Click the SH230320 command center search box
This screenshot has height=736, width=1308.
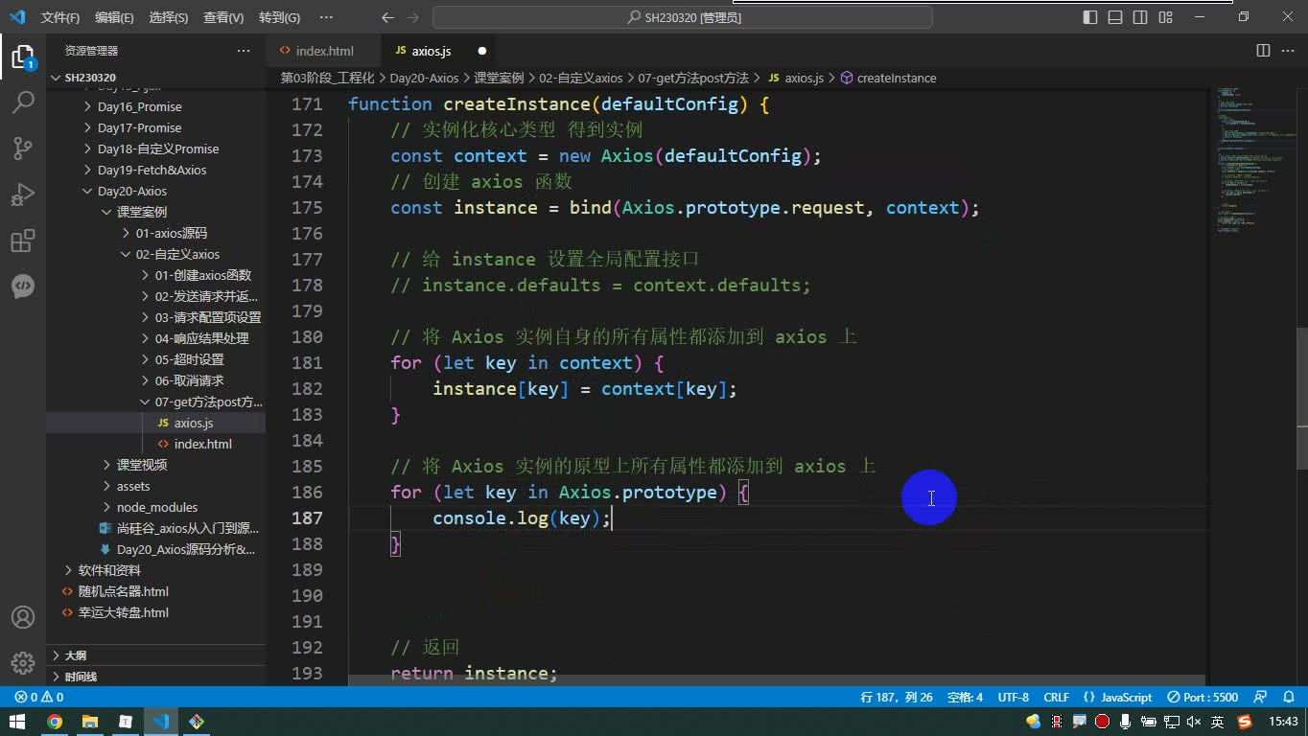click(683, 17)
